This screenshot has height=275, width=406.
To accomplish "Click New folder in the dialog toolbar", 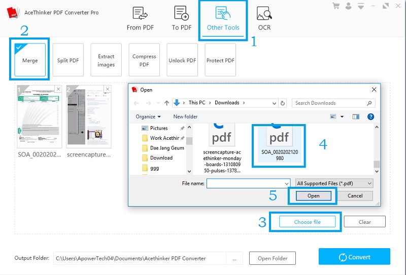I will (x=185, y=116).
